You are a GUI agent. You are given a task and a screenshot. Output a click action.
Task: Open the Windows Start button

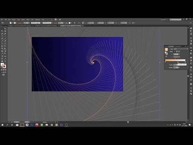click(2, 125)
